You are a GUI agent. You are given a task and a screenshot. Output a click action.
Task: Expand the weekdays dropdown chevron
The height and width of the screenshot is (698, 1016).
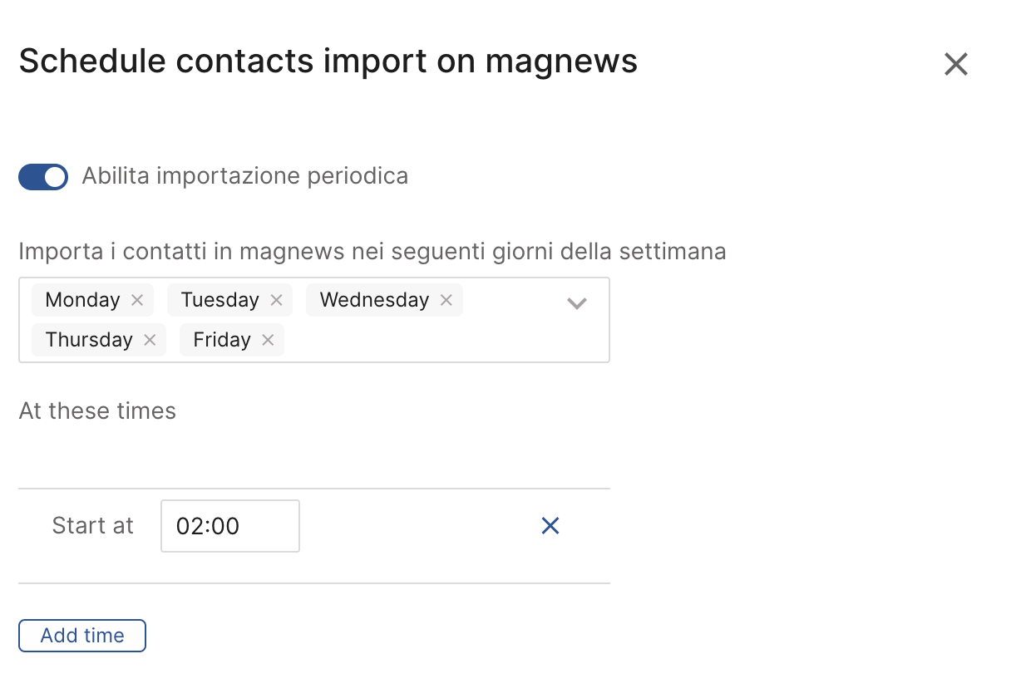click(x=577, y=303)
